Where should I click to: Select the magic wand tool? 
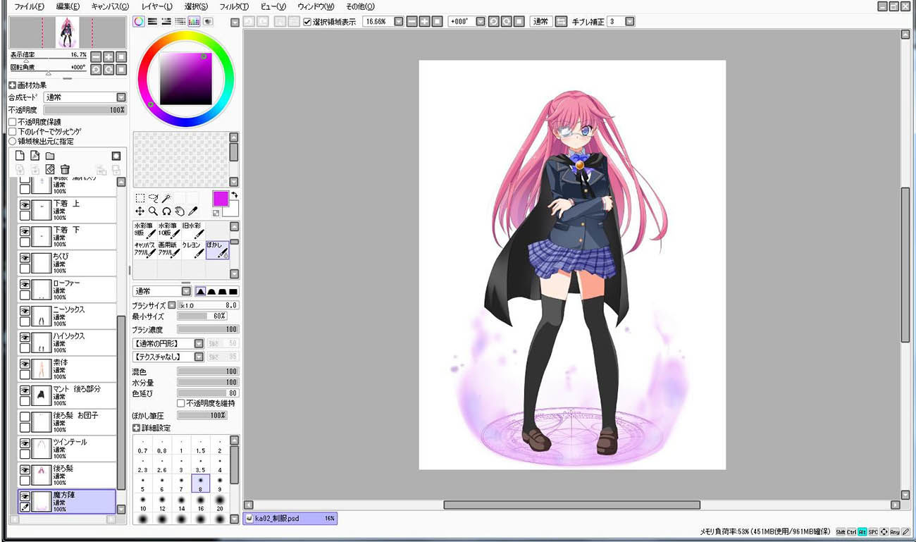(x=166, y=198)
